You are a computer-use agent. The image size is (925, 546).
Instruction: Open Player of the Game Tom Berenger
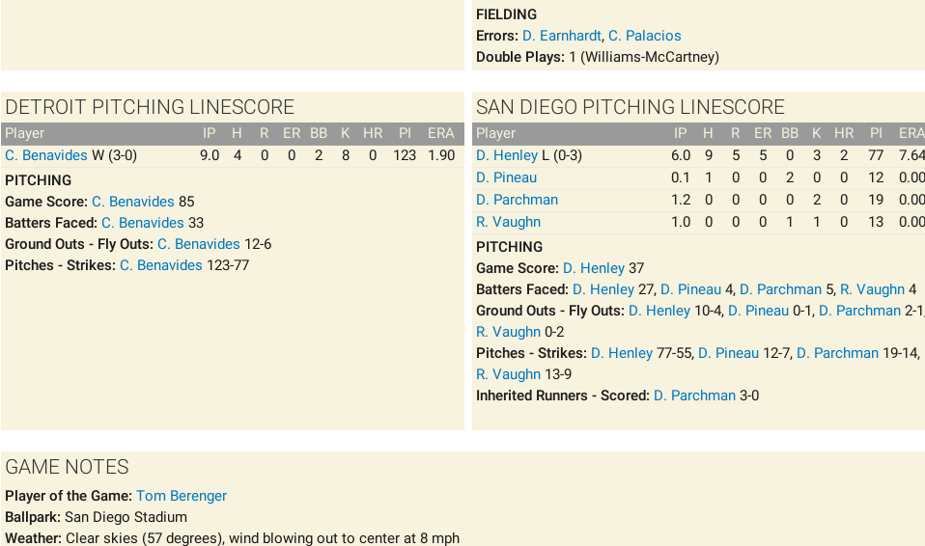[182, 496]
